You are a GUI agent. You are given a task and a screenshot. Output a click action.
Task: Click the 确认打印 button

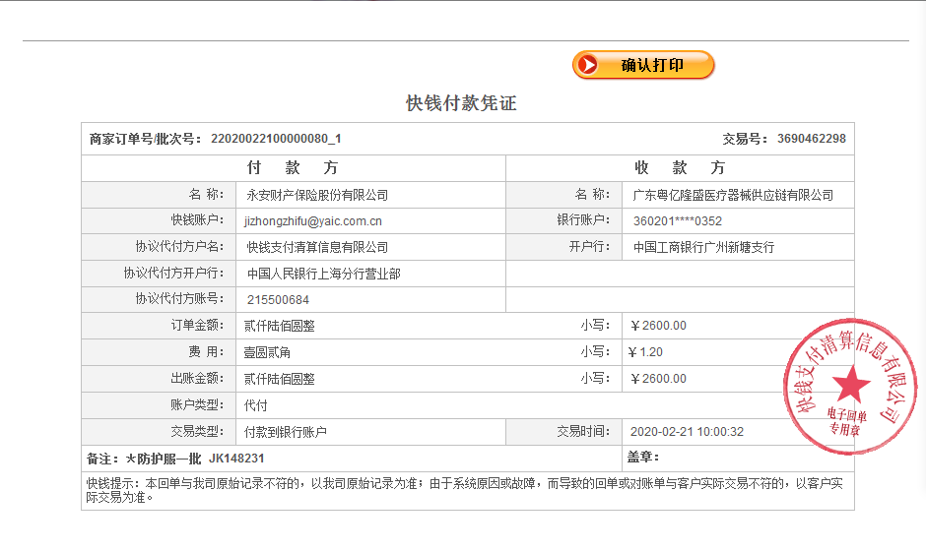(x=643, y=66)
